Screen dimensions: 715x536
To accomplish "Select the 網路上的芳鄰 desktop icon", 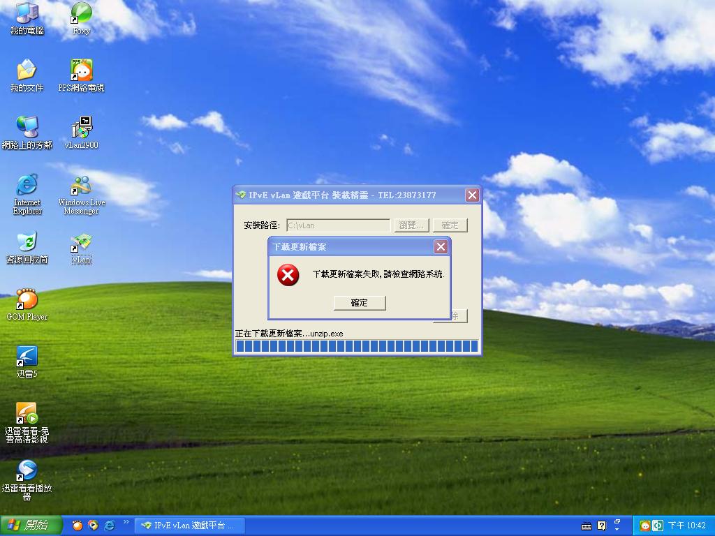I will [x=27, y=133].
